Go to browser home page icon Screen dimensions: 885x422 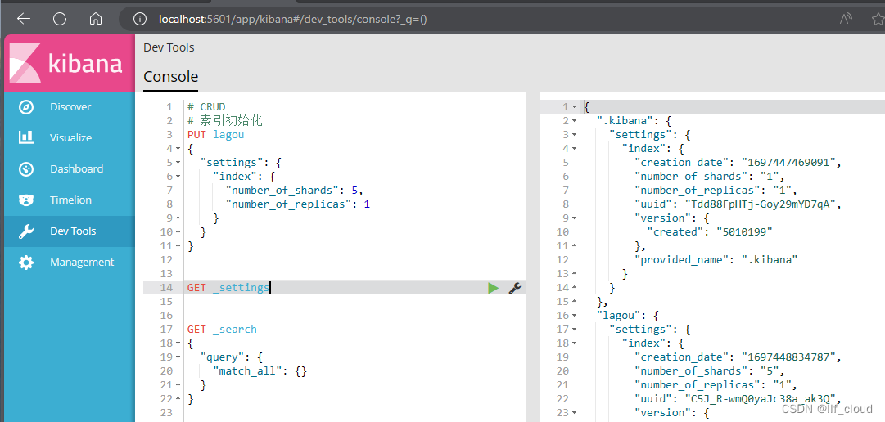point(96,19)
